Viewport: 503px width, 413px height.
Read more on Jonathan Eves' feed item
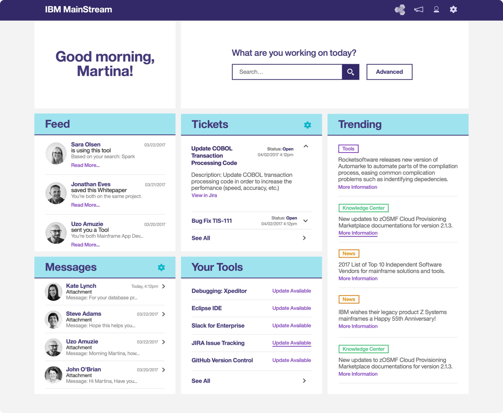(x=85, y=205)
